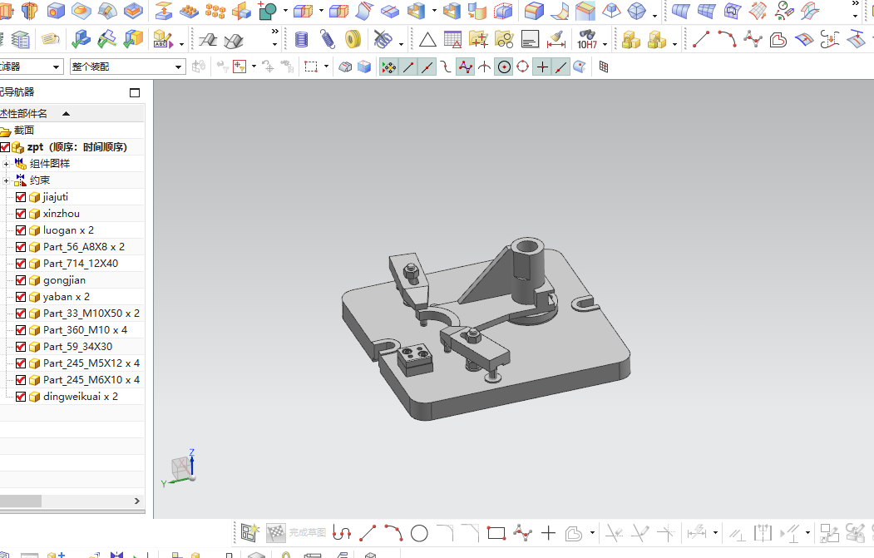Uncheck the xinzhou component checkbox
The image size is (874, 558).
[21, 214]
